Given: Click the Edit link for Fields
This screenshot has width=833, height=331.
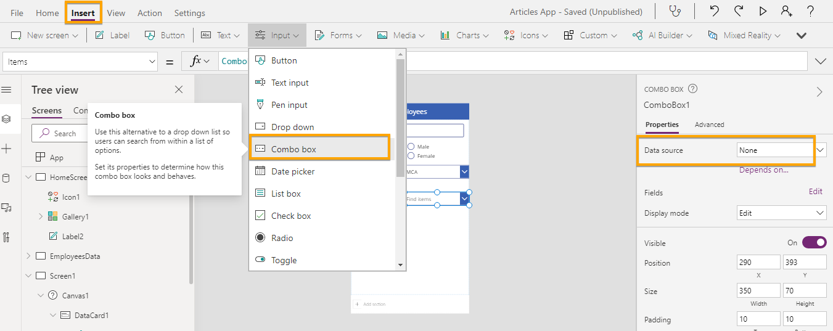Looking at the screenshot, I should (815, 191).
